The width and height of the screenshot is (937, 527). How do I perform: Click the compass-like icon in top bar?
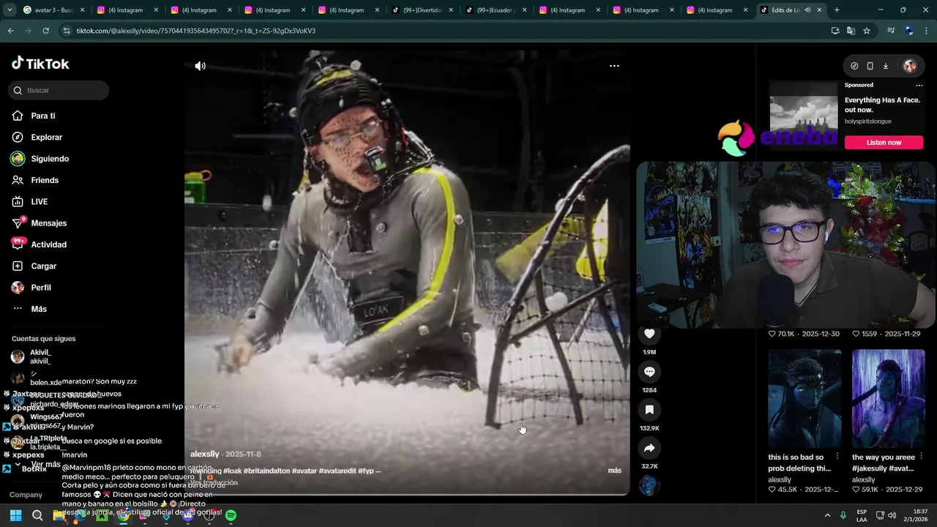click(x=854, y=66)
